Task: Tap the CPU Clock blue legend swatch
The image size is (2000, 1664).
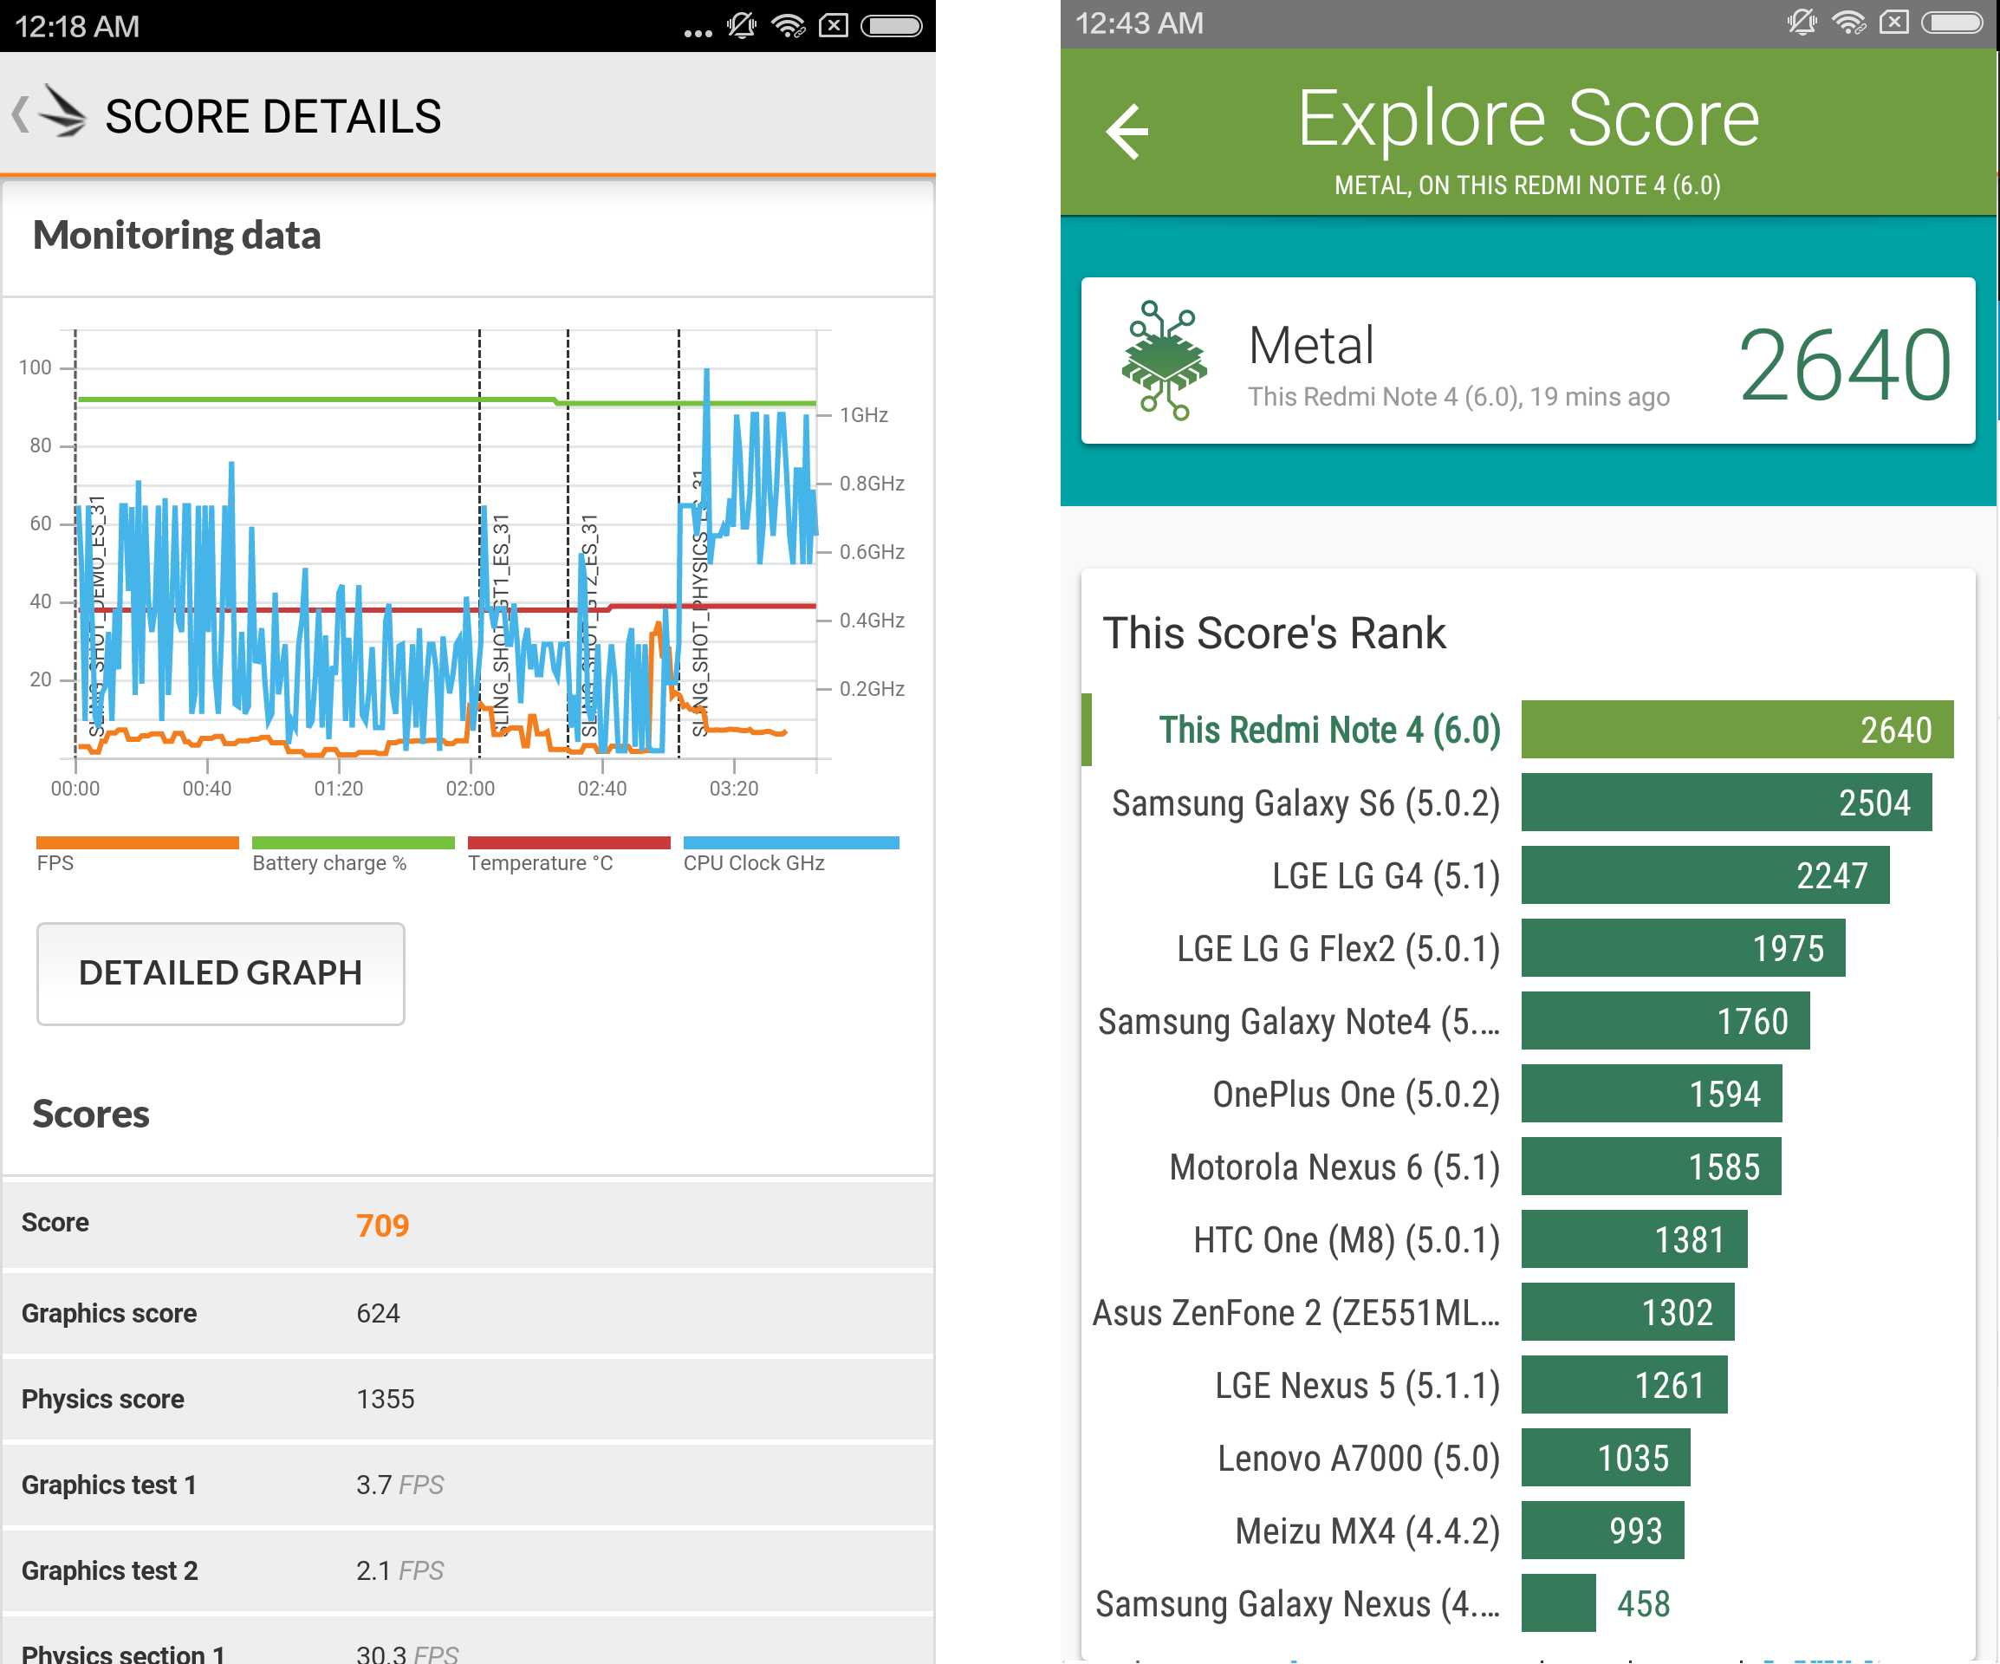Action: (x=790, y=843)
